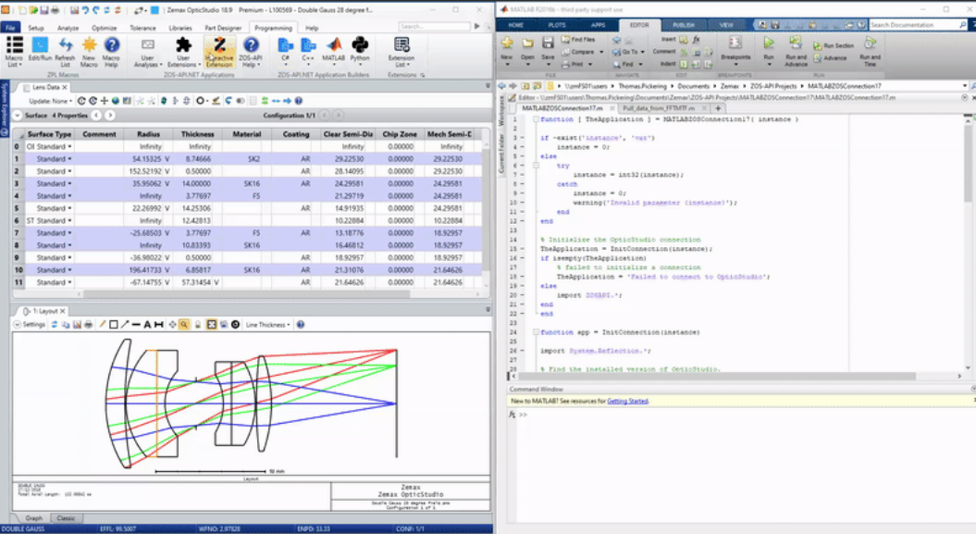
Task: Switch to the Setup ribbon tab
Action: click(36, 28)
